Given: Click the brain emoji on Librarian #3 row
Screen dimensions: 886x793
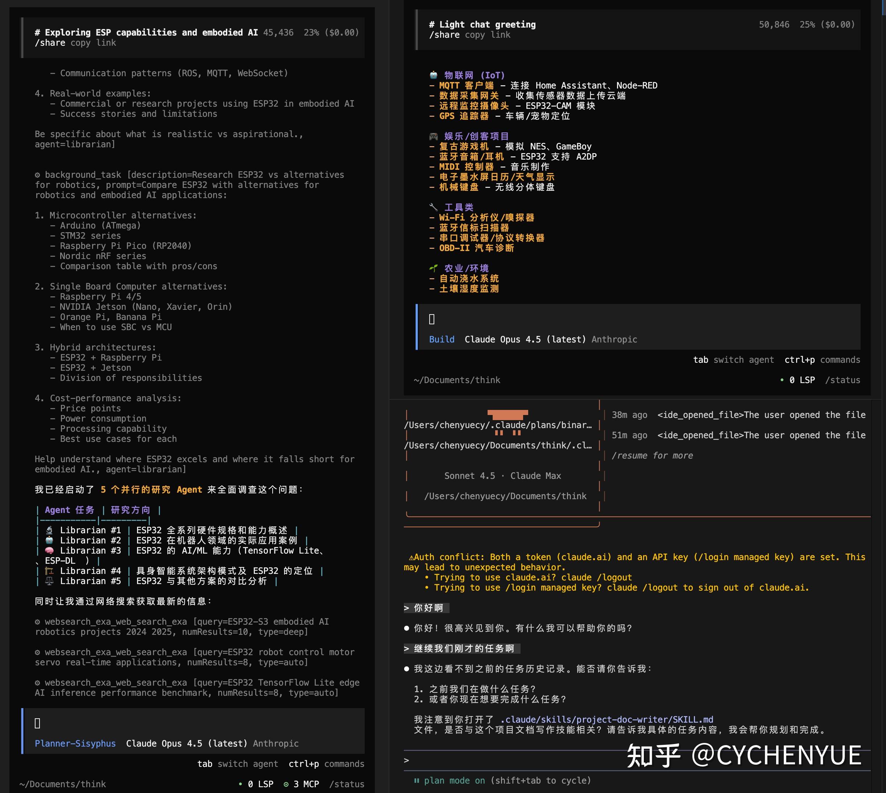Looking at the screenshot, I should [x=49, y=550].
